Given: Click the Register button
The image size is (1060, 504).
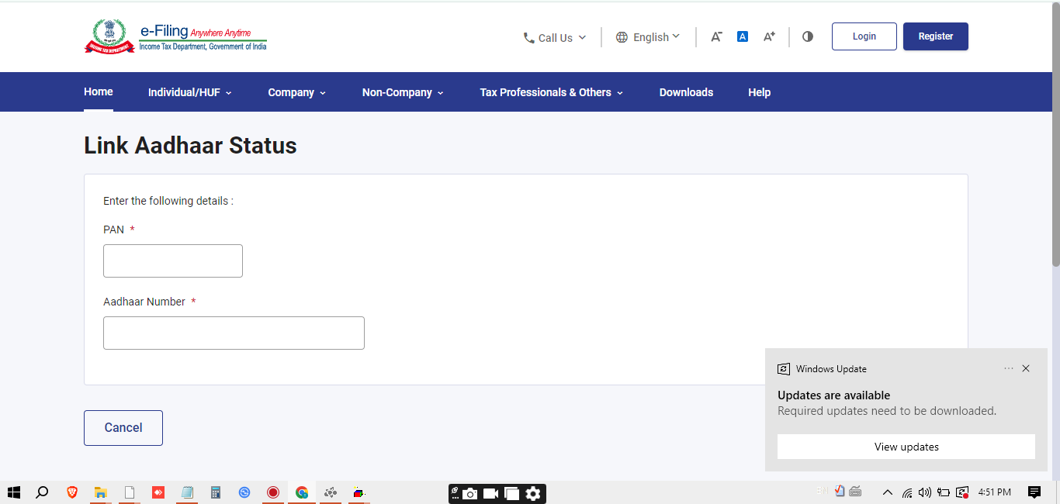Looking at the screenshot, I should tap(935, 36).
